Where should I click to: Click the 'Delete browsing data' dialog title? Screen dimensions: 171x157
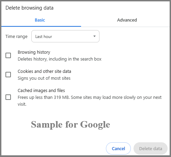tap(29, 8)
